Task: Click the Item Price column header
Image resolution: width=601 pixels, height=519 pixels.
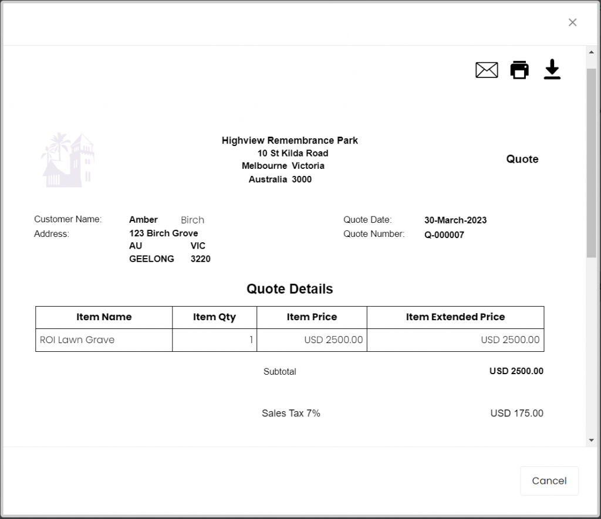Action: (312, 317)
